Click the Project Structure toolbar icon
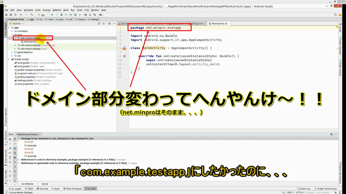This screenshot has width=346, height=194. coord(101,15)
